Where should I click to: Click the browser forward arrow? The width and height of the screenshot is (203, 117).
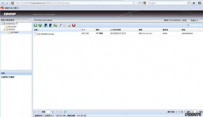pos(7,3)
